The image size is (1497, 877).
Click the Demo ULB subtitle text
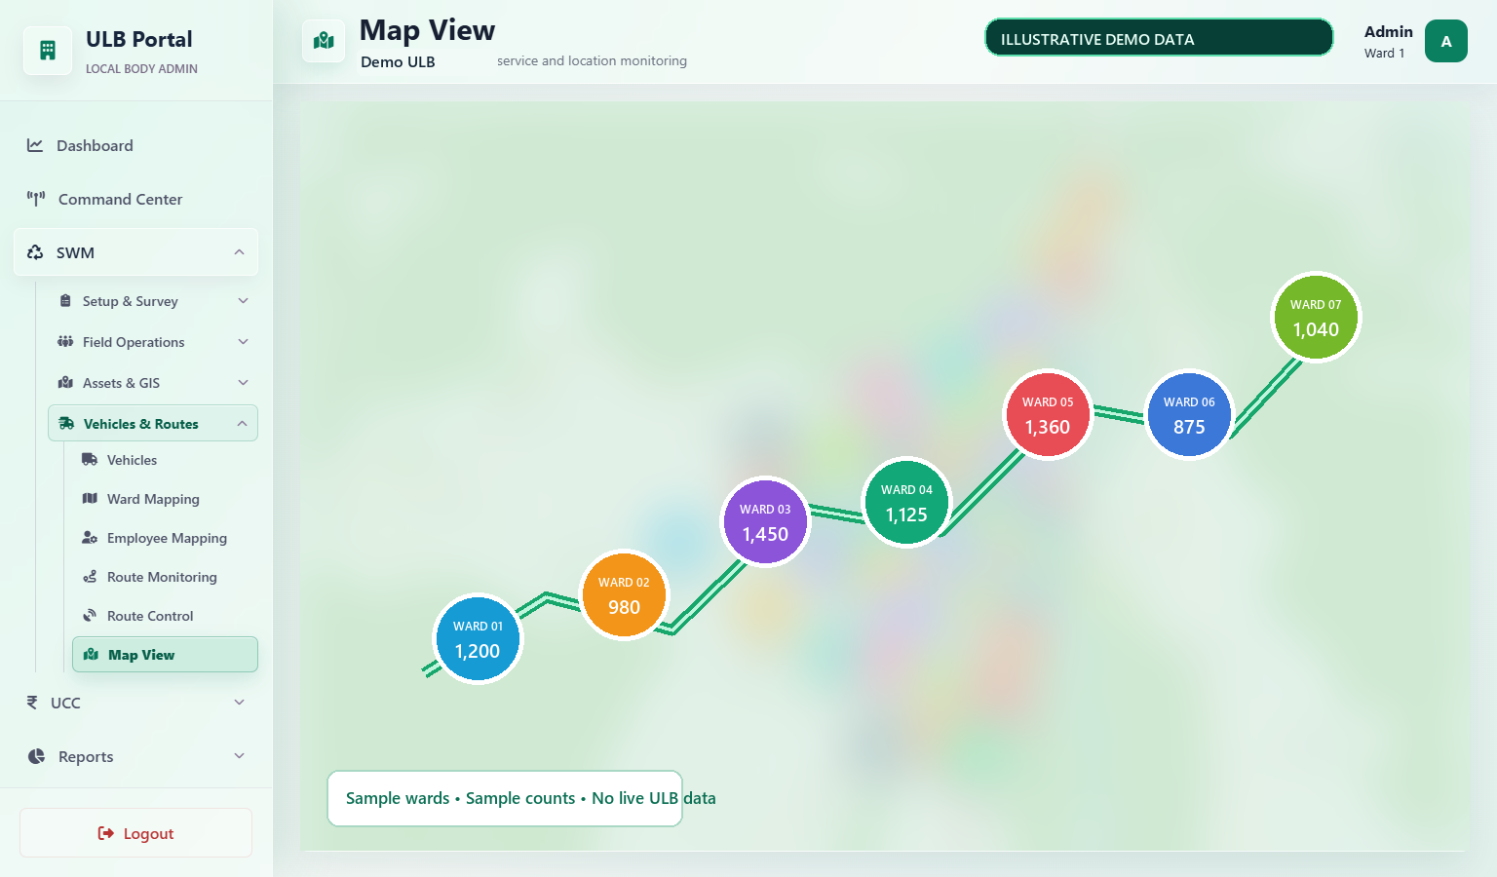click(398, 61)
